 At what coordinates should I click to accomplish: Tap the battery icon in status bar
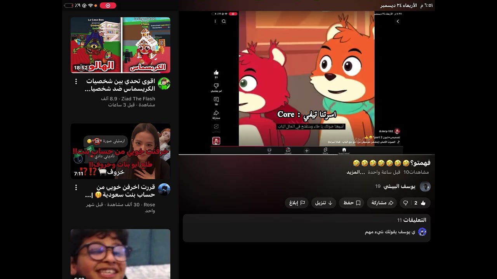click(x=69, y=5)
